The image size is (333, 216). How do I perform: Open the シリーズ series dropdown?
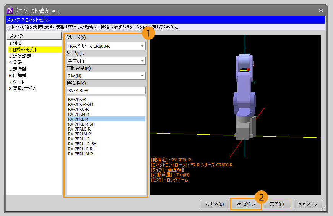[x=106, y=46]
